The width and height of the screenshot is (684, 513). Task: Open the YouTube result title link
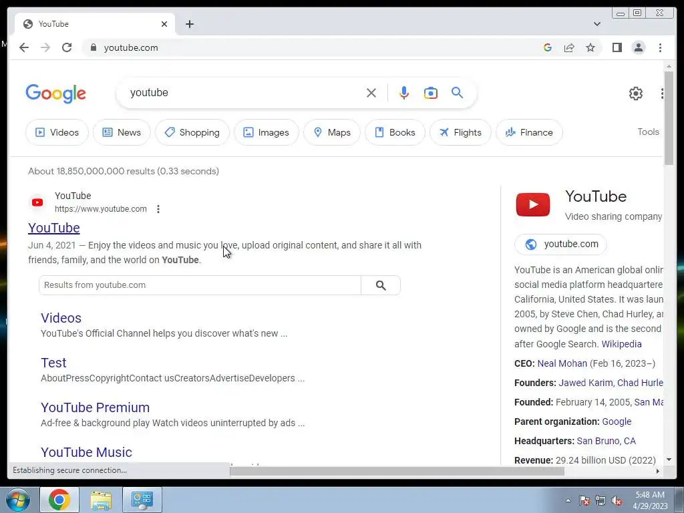point(54,228)
